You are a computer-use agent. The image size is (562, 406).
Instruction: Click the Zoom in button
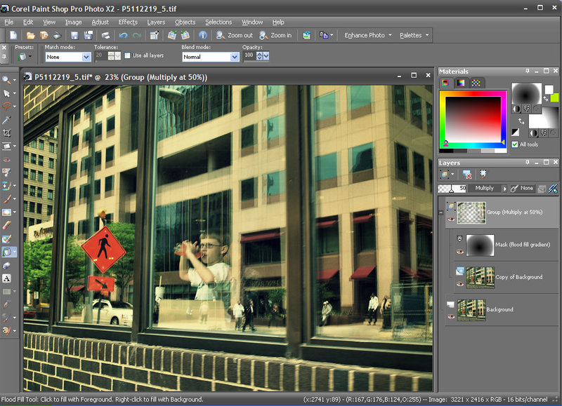(275, 35)
